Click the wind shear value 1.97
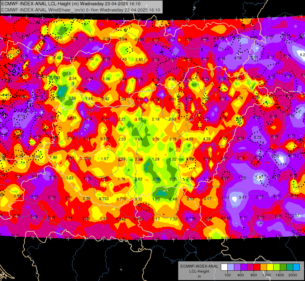 click(105, 159)
